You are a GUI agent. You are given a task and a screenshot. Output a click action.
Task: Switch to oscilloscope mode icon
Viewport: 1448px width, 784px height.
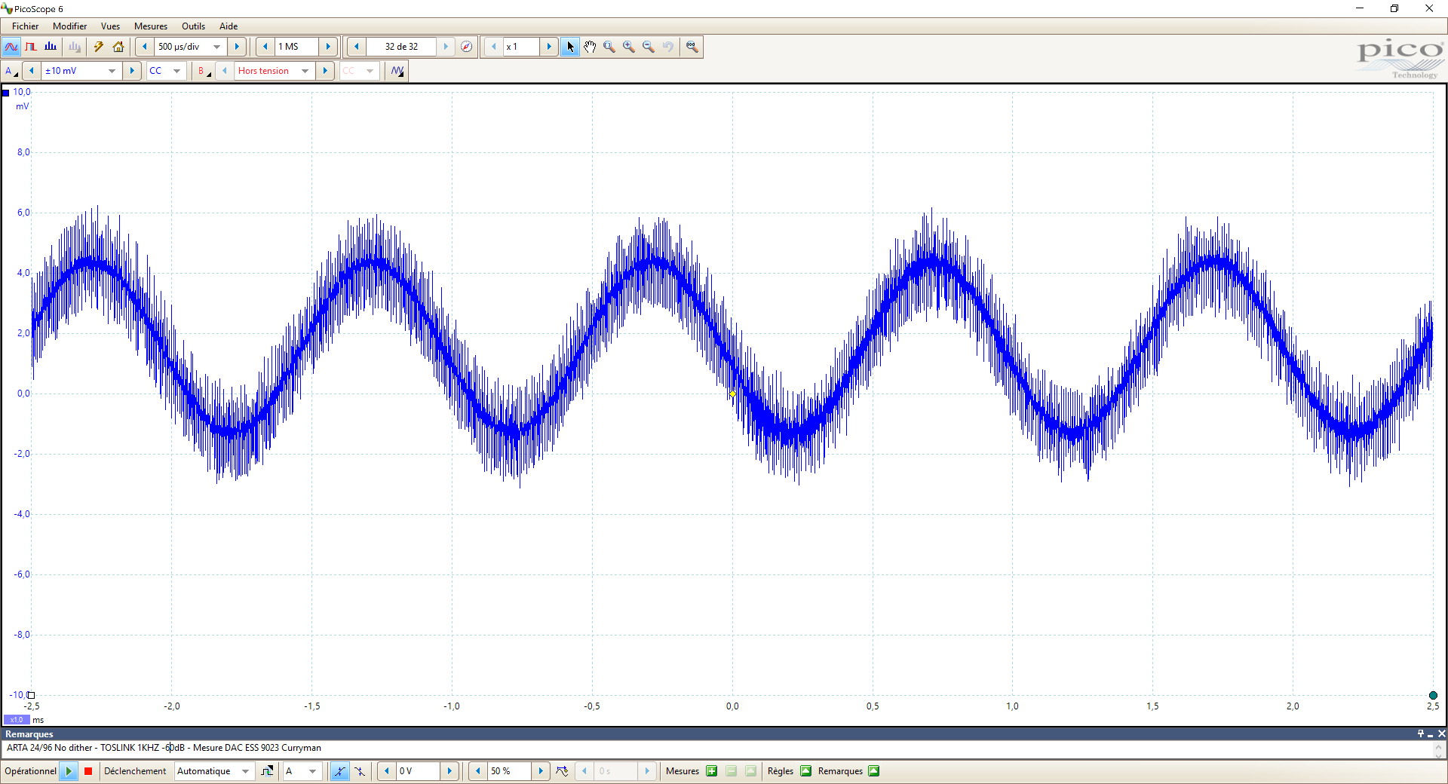tap(11, 47)
